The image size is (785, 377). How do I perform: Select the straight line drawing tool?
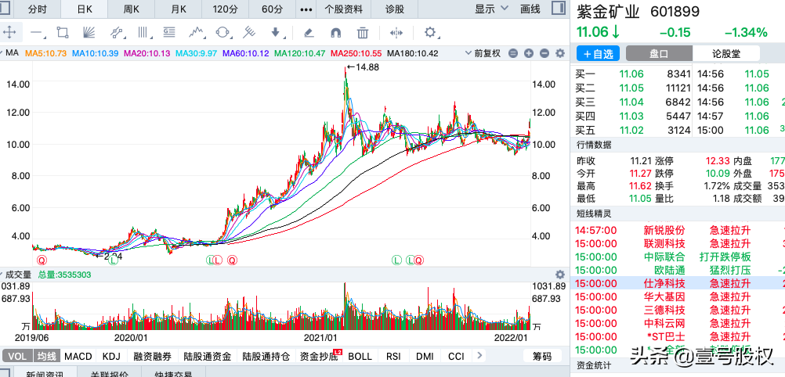37,33
